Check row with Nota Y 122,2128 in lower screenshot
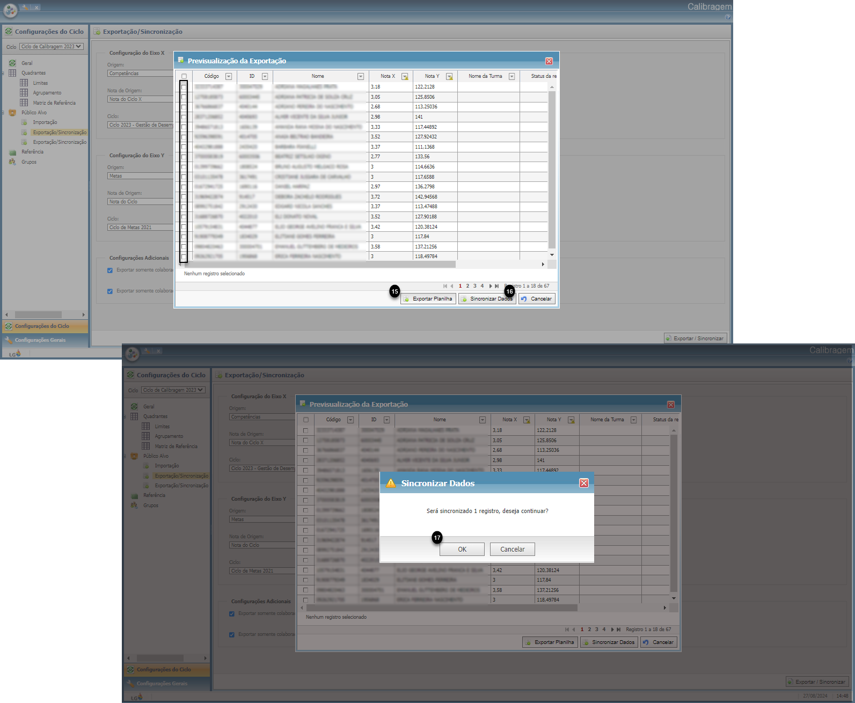The image size is (855, 703). click(306, 430)
